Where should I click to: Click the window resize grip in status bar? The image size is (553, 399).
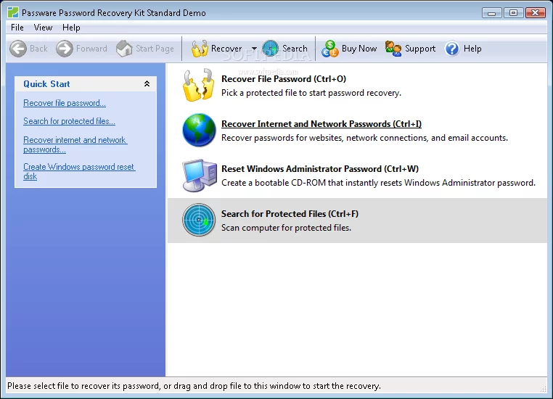(x=543, y=388)
